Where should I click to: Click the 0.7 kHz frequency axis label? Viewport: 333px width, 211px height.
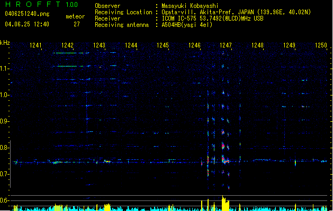point(5,174)
